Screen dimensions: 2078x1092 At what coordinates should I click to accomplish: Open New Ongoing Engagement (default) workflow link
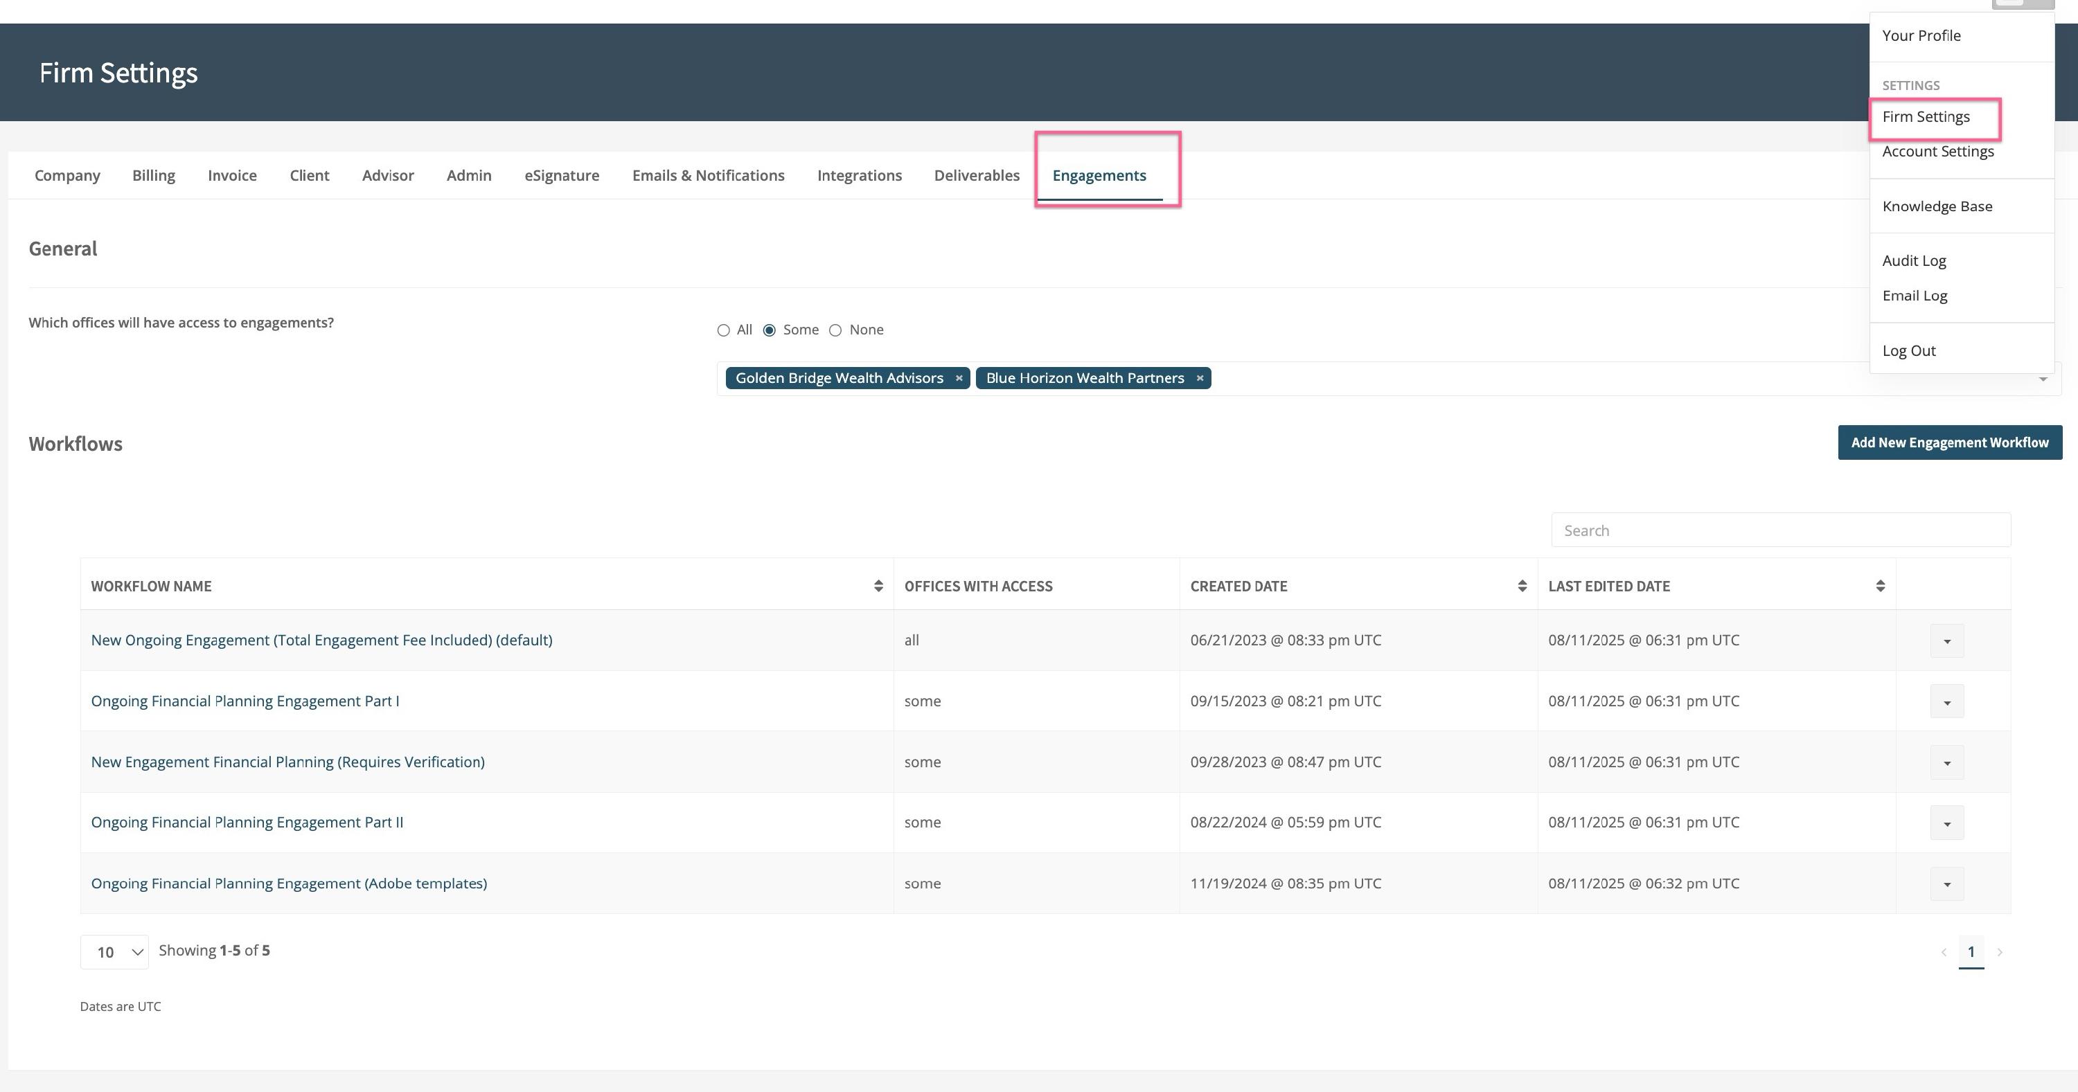[322, 641]
